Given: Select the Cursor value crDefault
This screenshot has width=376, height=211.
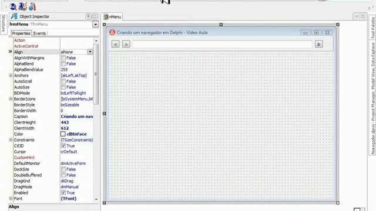Looking at the screenshot, I should [x=69, y=152].
